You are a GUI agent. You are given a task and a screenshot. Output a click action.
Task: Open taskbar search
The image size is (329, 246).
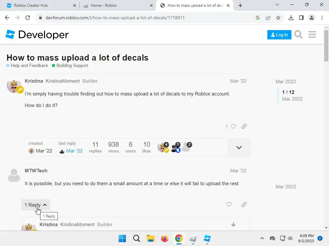click(136, 238)
